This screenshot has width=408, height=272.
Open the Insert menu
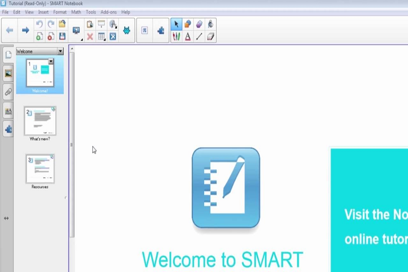click(x=43, y=12)
